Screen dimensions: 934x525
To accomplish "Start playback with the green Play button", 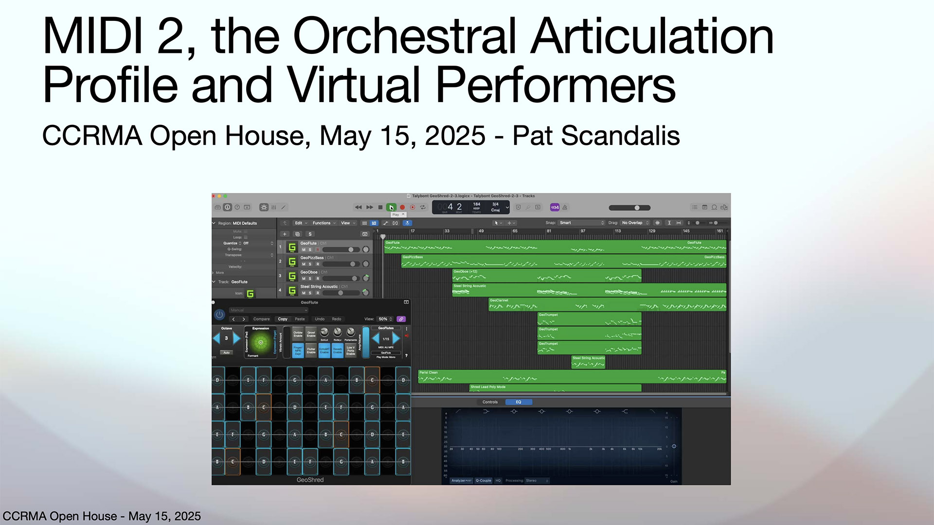I will [x=391, y=208].
